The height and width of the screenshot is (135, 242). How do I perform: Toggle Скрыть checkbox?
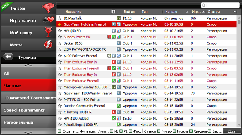tap(59, 131)
